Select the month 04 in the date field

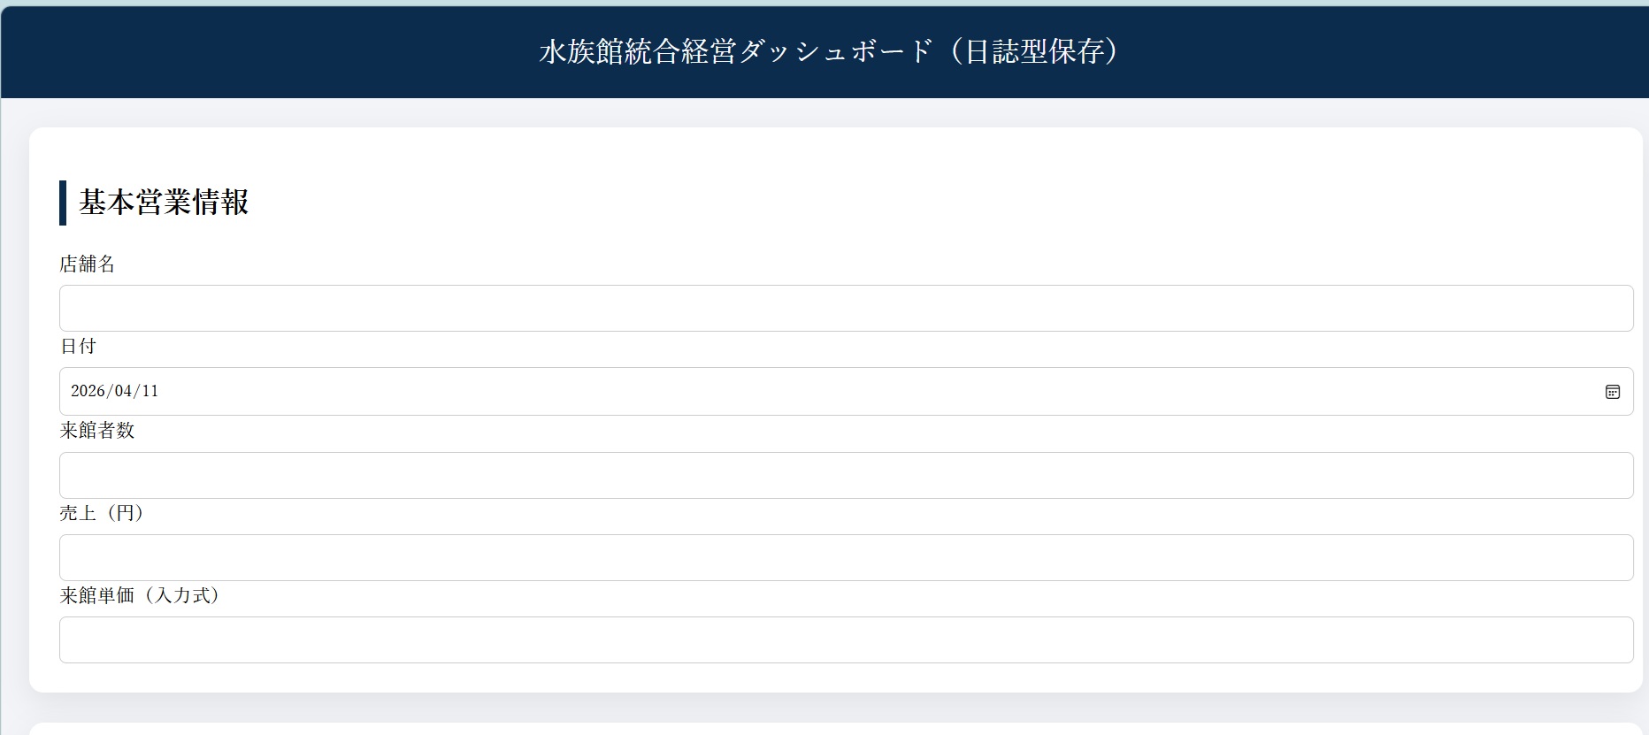[123, 391]
